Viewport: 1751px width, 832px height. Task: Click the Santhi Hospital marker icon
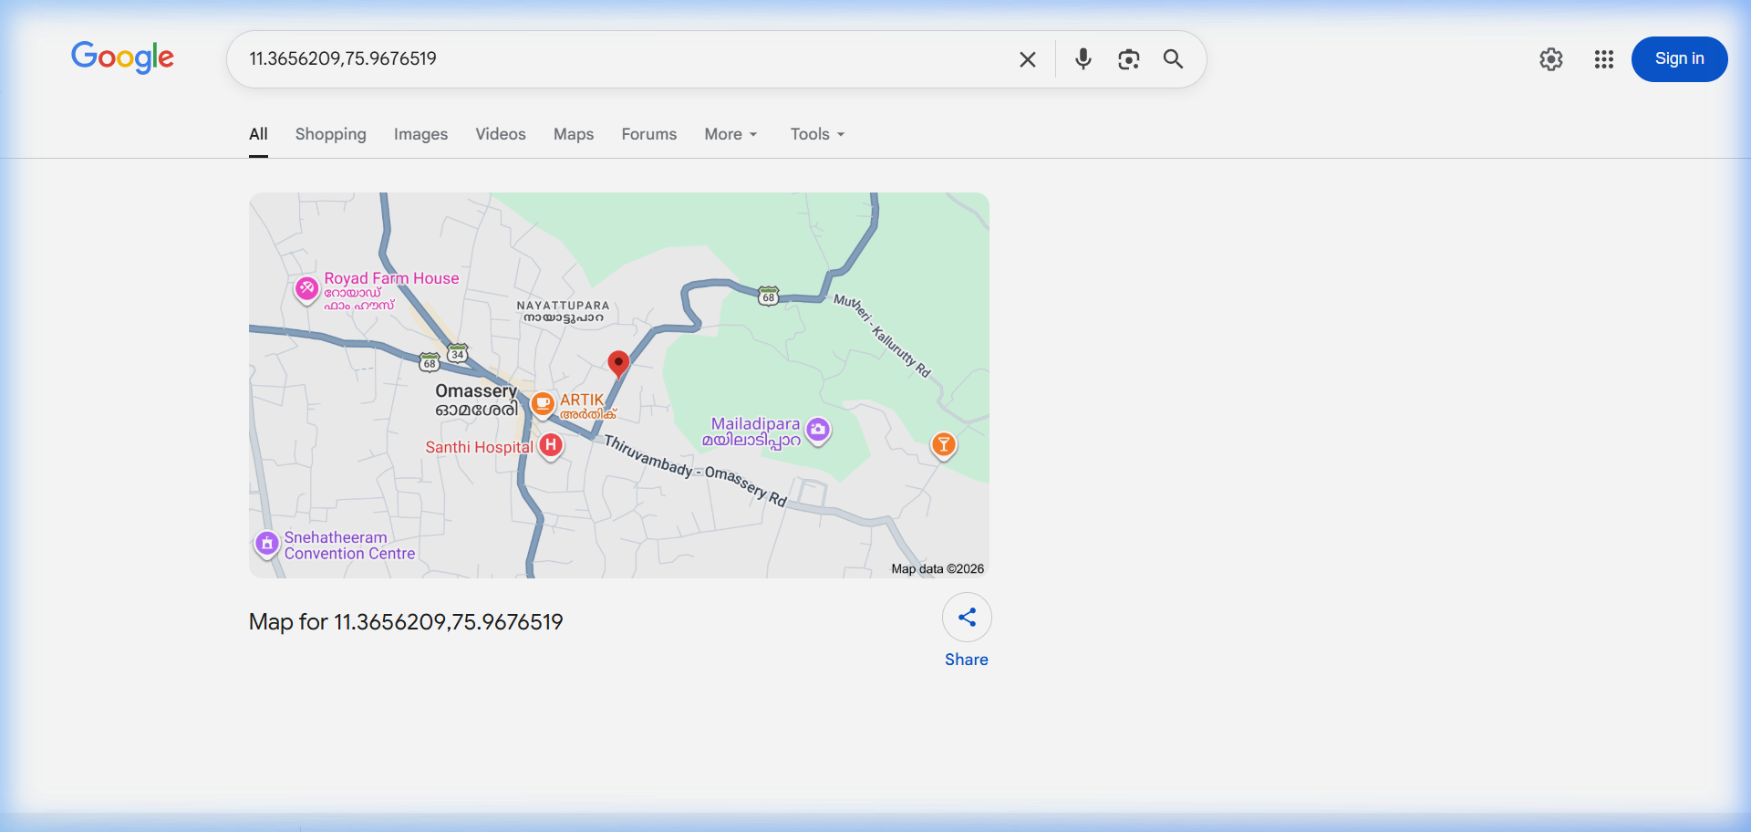point(550,445)
